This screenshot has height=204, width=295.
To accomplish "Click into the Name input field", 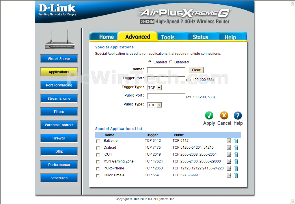I will [166, 70].
